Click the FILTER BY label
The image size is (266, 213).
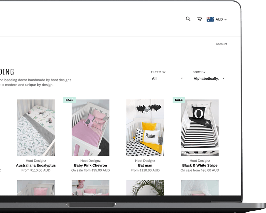pyautogui.click(x=158, y=72)
